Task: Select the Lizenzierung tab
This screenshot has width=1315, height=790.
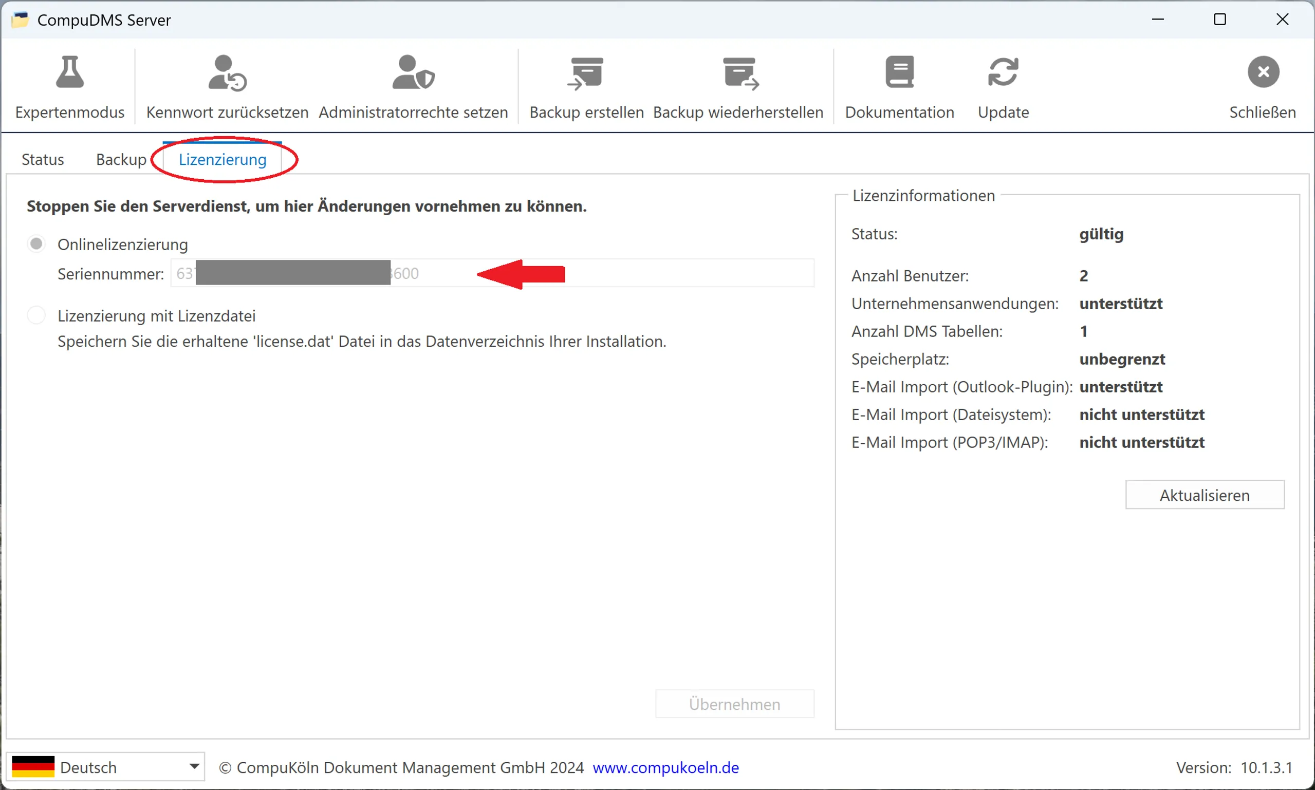Action: coord(222,159)
